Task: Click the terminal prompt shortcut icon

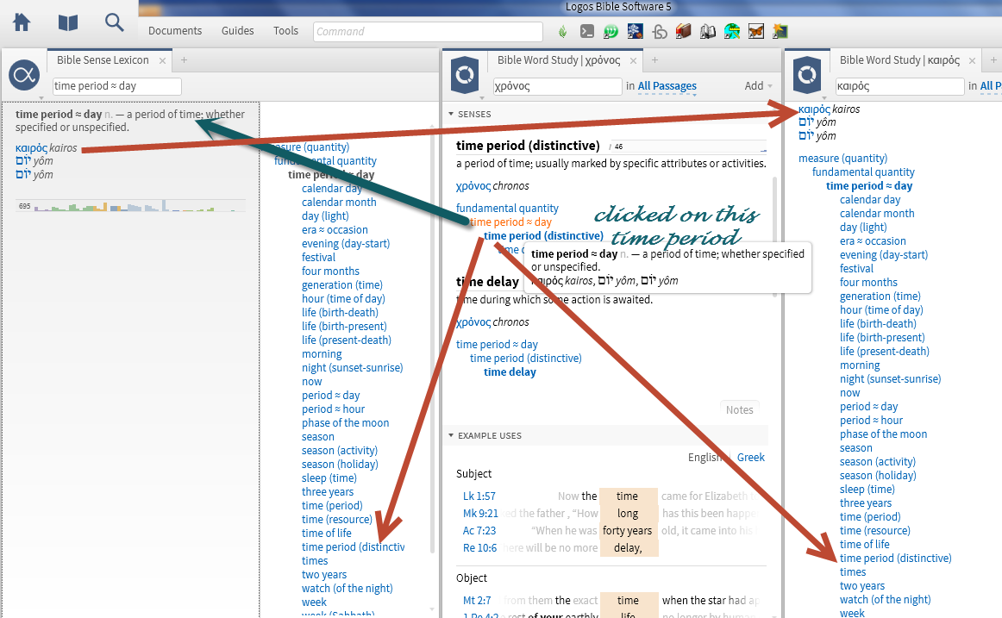Action: [x=586, y=31]
